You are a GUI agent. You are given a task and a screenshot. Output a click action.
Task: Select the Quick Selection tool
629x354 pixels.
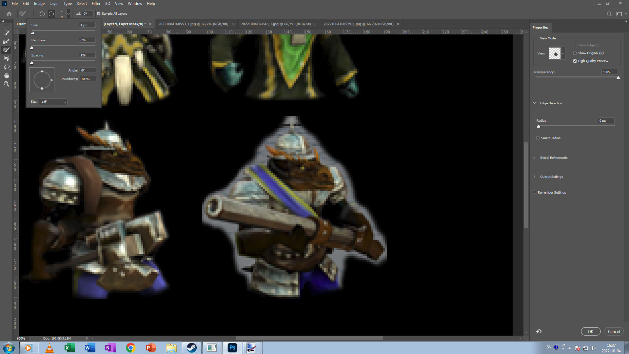click(x=6, y=33)
